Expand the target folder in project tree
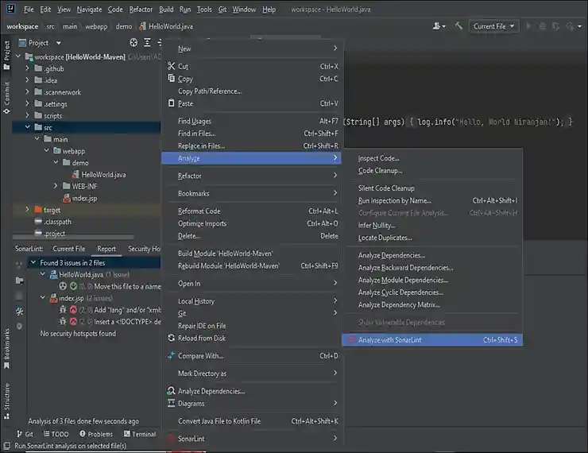 click(x=27, y=210)
